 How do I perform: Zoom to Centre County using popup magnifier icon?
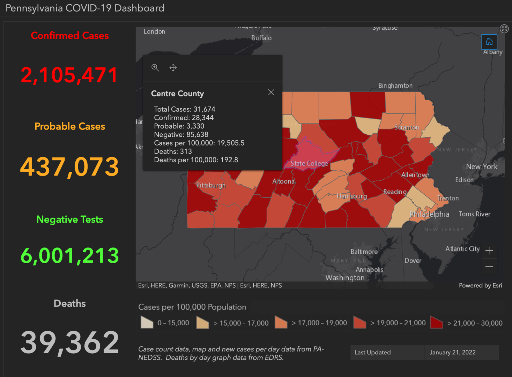tap(155, 68)
